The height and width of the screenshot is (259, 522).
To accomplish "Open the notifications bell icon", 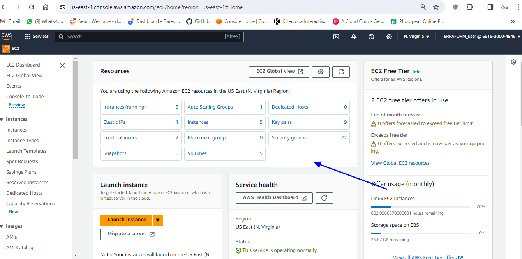I will [354, 37].
